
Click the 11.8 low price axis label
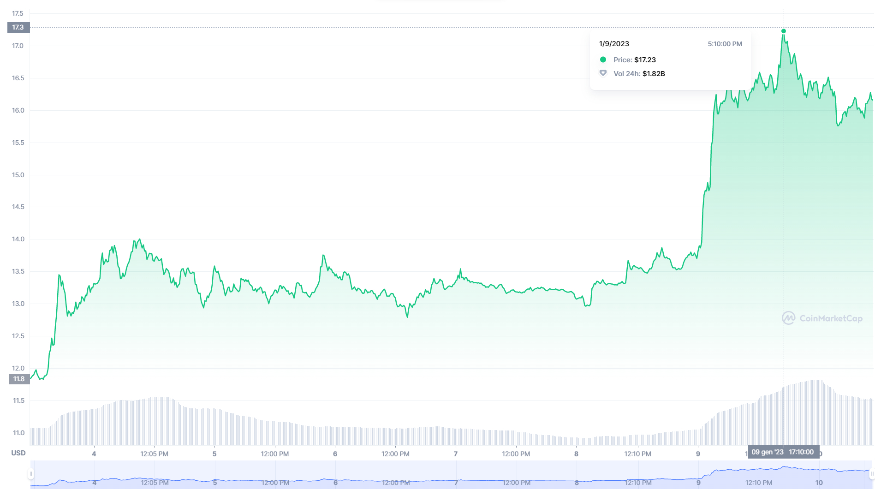19,379
